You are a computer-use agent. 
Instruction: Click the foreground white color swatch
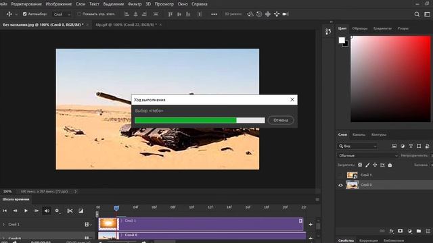pyautogui.click(x=342, y=40)
